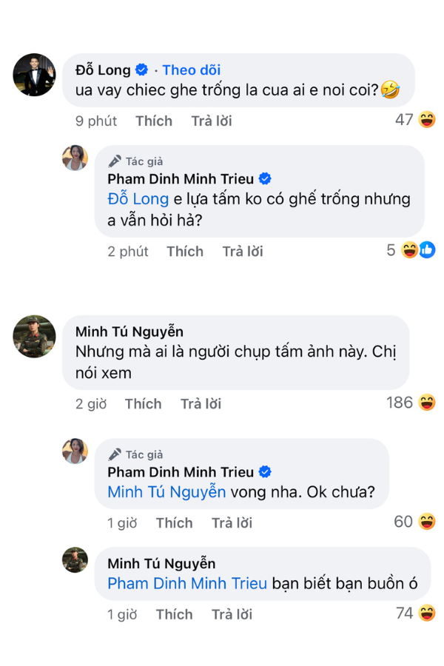444x666 pixels.
Task: Reply to Đỗ Long's comment
Action: tap(212, 121)
